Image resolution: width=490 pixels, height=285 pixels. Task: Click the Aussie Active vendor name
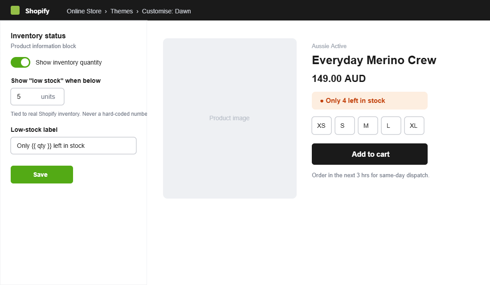[329, 46]
